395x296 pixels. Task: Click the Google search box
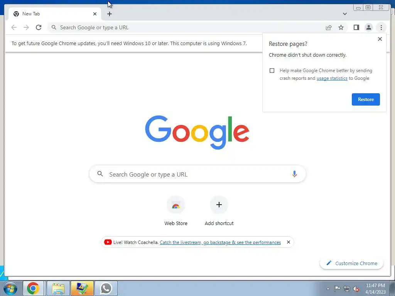pyautogui.click(x=197, y=174)
